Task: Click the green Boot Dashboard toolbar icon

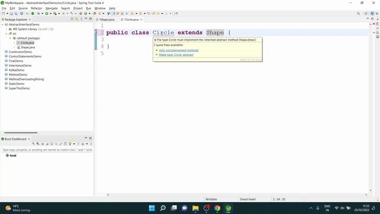Action: point(33,14)
